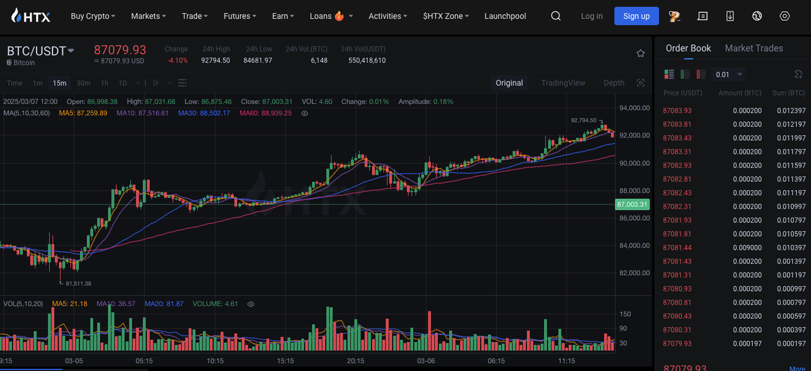Open the 0.01 price precision dropdown
This screenshot has width=811, height=371.
[x=729, y=74]
